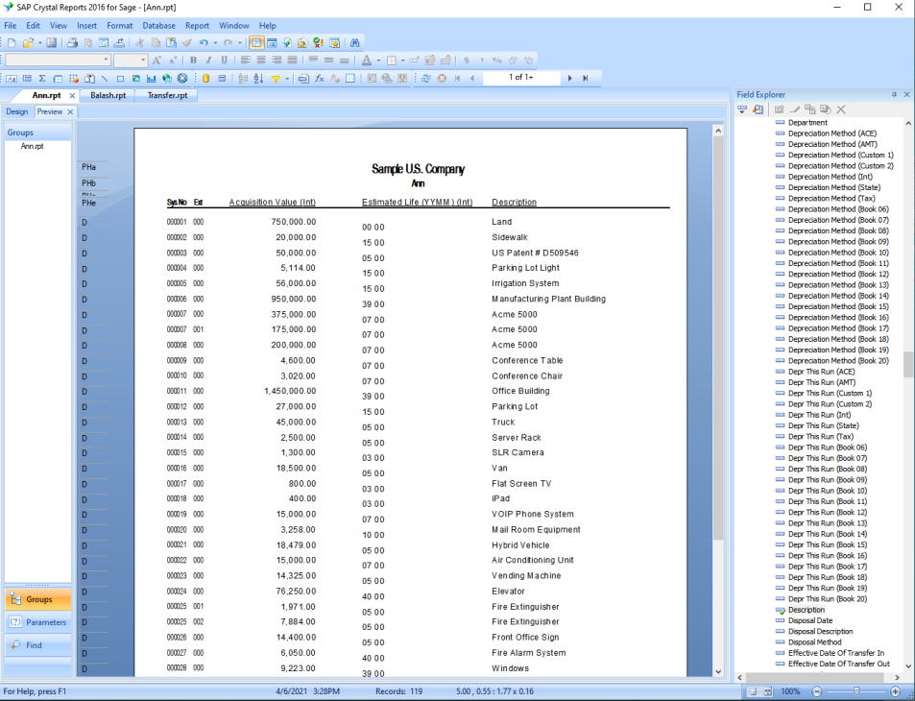Viewport: 915px width, 701px height.
Task: Open the Database menu
Action: point(158,26)
